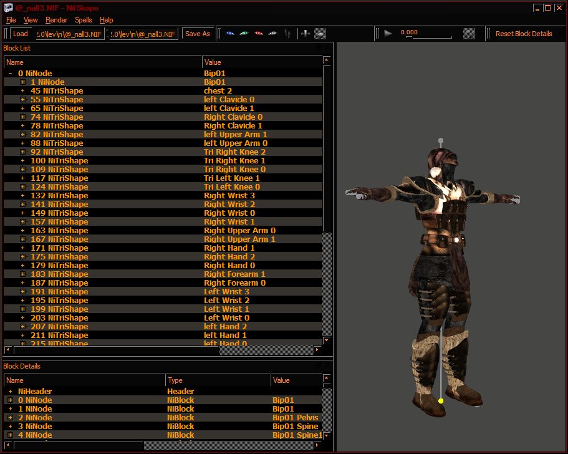Select row 65 NiTriShape
This screenshot has height=454, width=568.
[x=163, y=108]
